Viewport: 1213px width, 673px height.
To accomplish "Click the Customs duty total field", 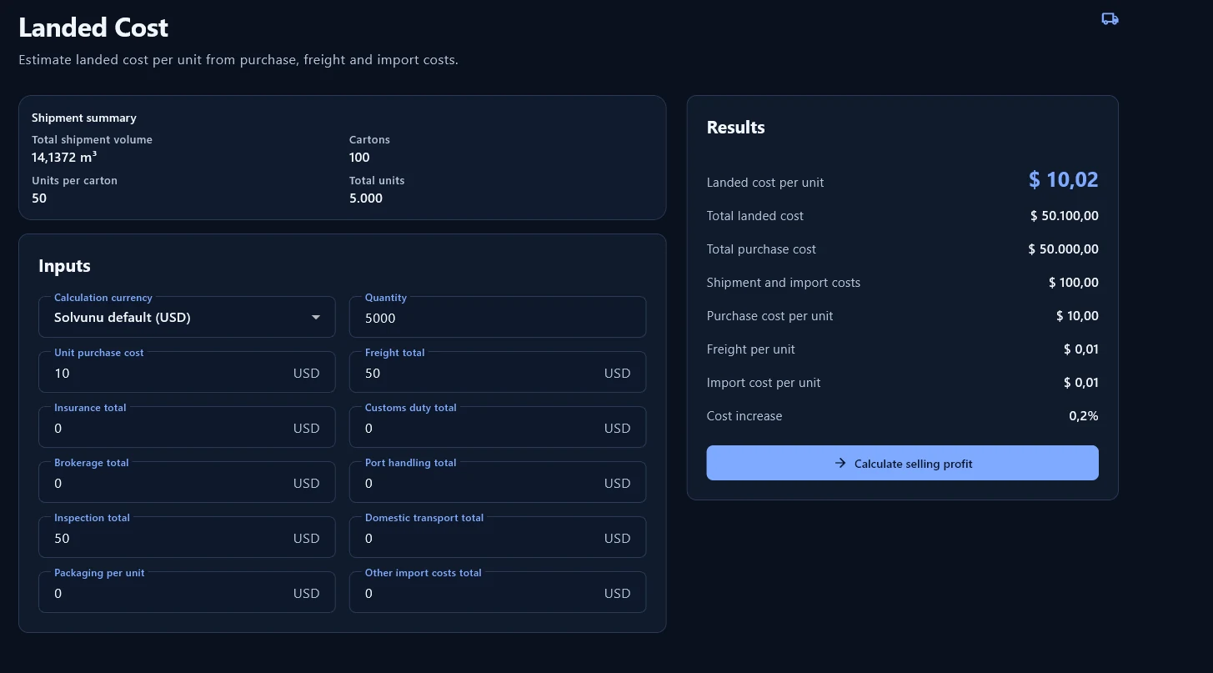I will [497, 427].
